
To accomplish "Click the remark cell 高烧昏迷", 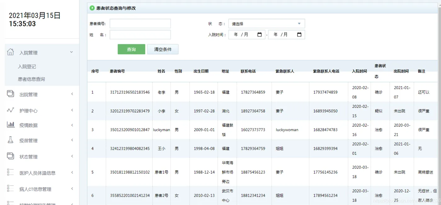I will tap(426, 172).
